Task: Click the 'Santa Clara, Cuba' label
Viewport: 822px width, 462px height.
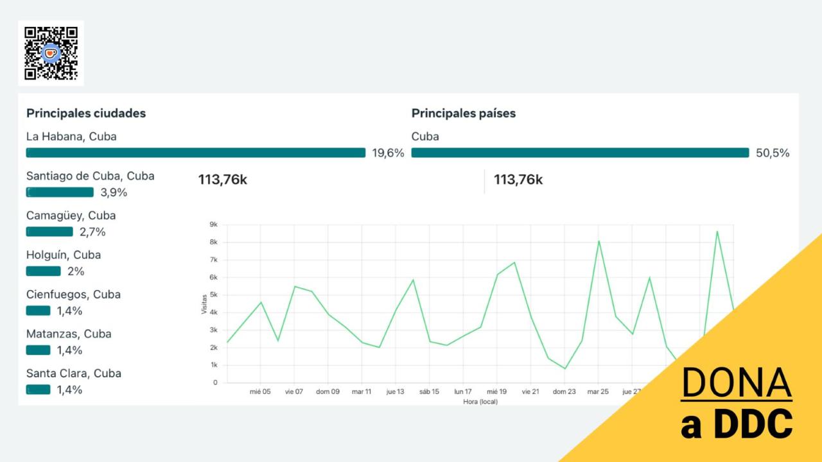Action: (74, 373)
